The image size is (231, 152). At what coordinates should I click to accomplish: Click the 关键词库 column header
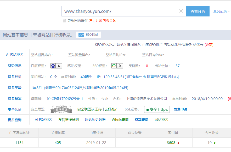58,133
